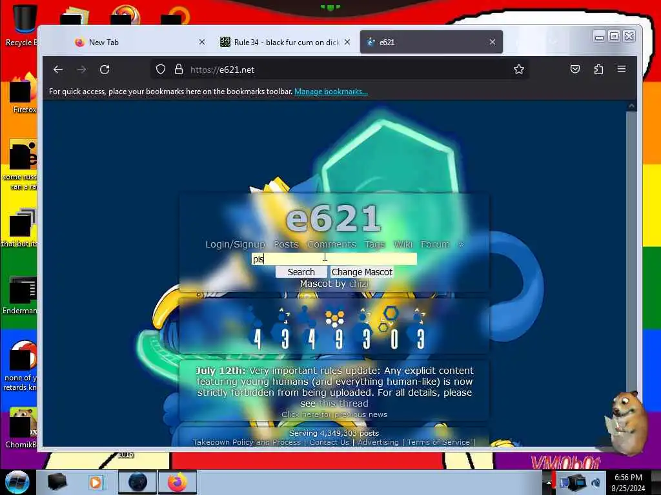Open the Firefox hamburger menu

pyautogui.click(x=622, y=69)
